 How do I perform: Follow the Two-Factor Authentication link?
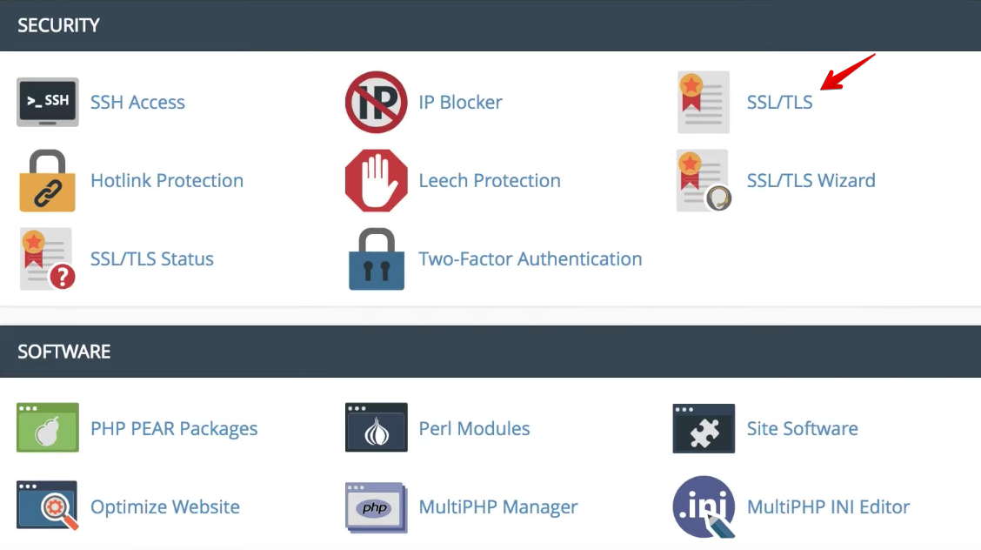click(x=530, y=259)
